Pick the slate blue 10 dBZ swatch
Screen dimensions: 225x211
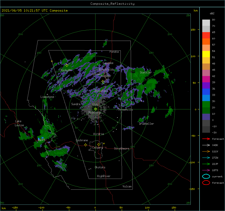tap(206, 117)
